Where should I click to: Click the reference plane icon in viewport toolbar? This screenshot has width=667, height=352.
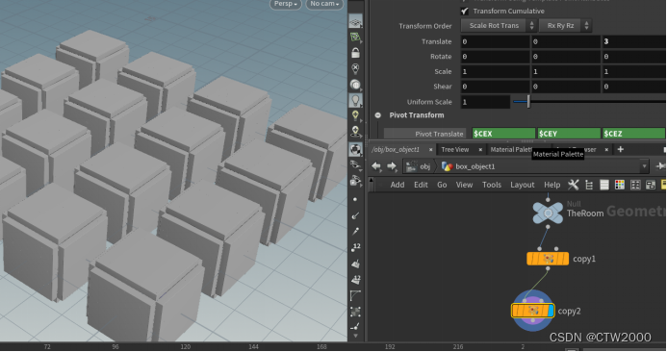coord(355,38)
